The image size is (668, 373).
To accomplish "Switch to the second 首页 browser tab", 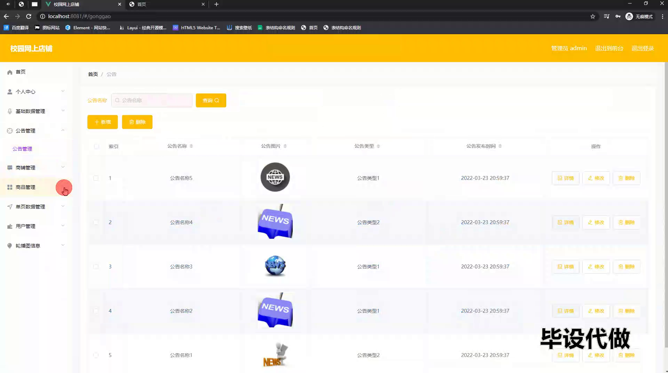I will pyautogui.click(x=167, y=4).
